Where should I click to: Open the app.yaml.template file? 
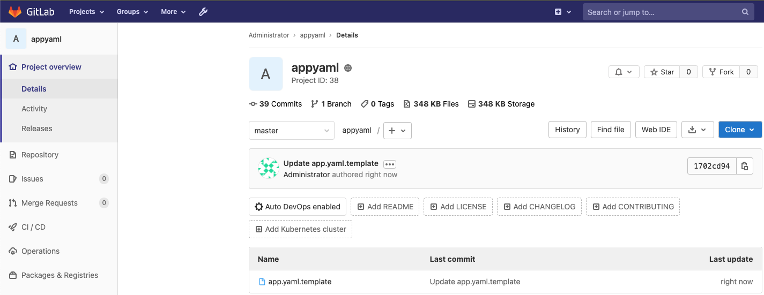coord(300,282)
